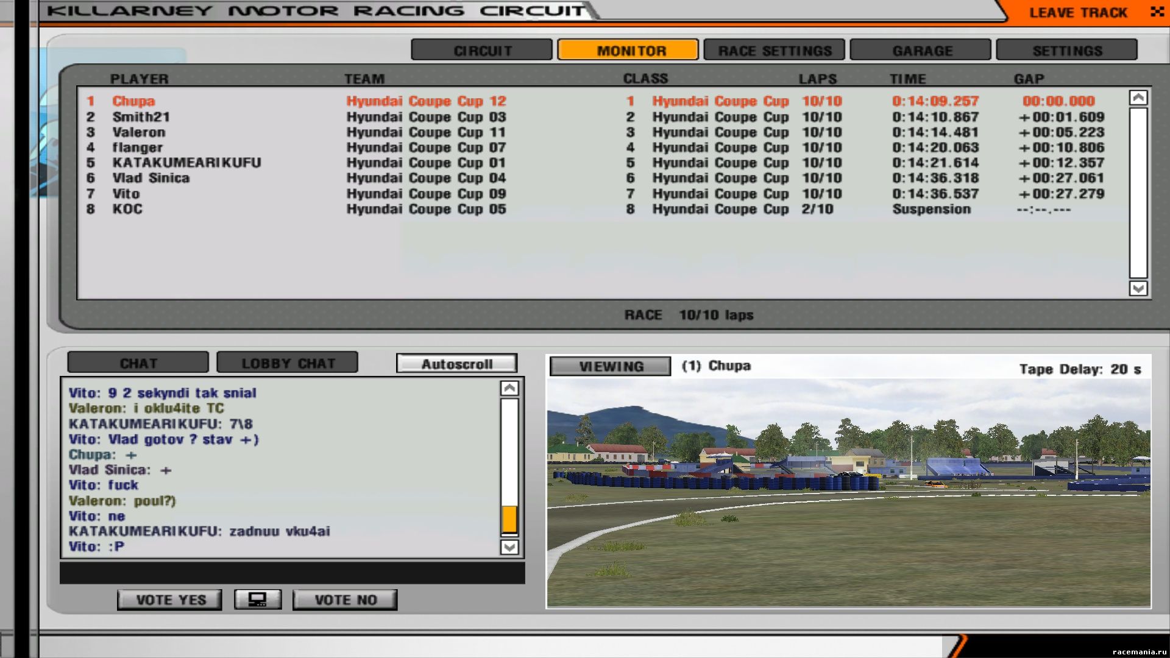The height and width of the screenshot is (658, 1170).
Task: Click the orange chat scrollbar thumb
Action: point(509,520)
